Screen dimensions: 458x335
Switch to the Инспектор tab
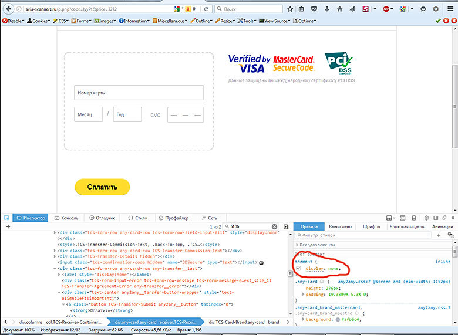31,218
